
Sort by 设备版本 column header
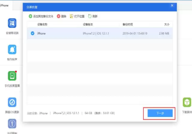tap(88, 24)
